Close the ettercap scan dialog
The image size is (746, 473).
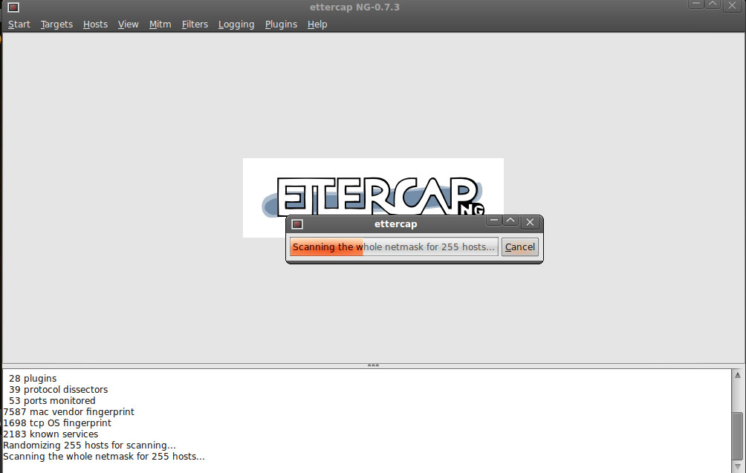(530, 222)
